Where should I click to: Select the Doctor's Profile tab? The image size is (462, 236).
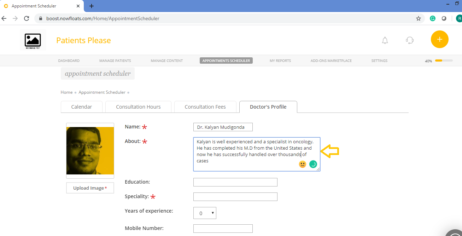268,107
